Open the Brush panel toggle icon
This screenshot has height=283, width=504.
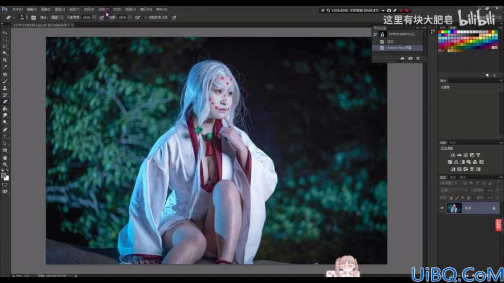pos(34,17)
